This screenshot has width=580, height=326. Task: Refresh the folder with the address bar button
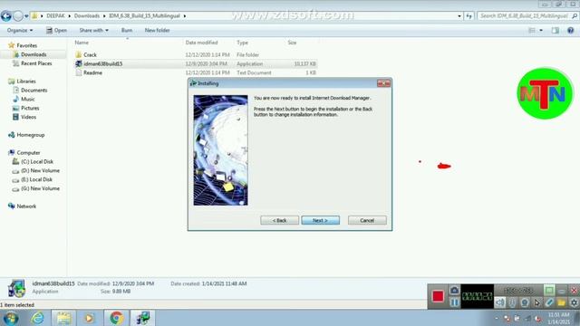(x=469, y=16)
